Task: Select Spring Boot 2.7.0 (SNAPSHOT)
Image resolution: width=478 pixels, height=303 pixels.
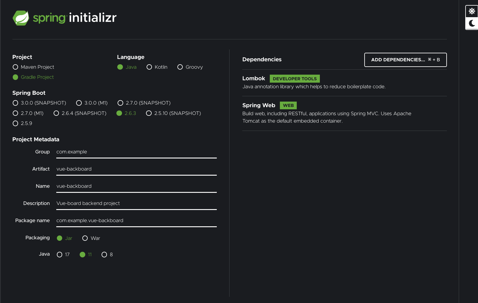Action: click(144, 103)
